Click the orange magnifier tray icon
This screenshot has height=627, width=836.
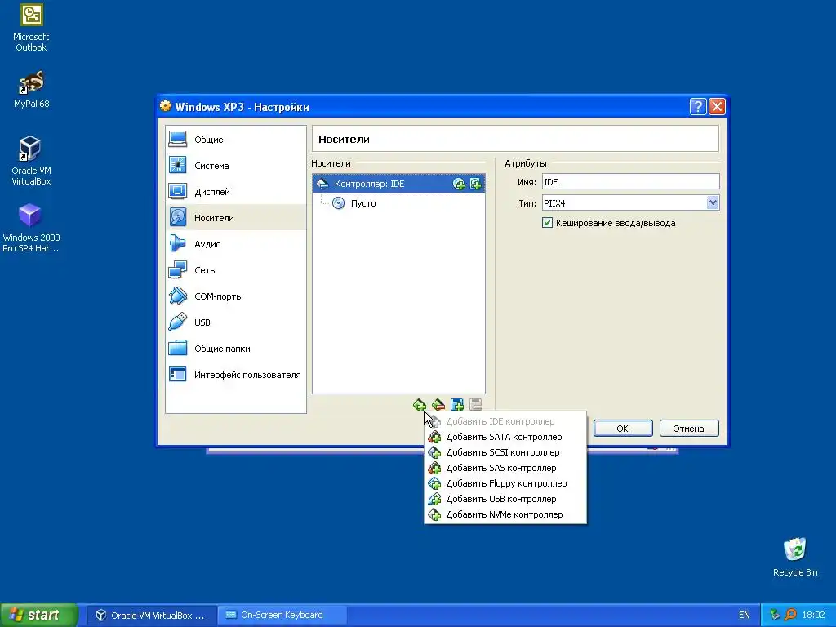(790, 615)
